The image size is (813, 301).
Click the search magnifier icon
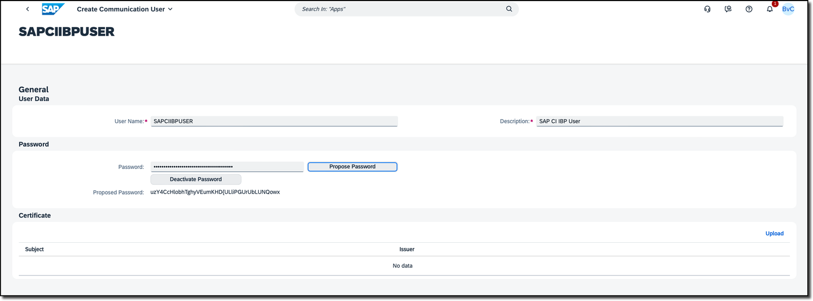pyautogui.click(x=509, y=9)
